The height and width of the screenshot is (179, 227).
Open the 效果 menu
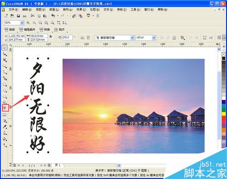(x=81, y=10)
